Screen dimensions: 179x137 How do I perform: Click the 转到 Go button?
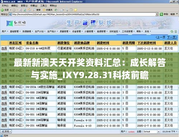pos(164,14)
